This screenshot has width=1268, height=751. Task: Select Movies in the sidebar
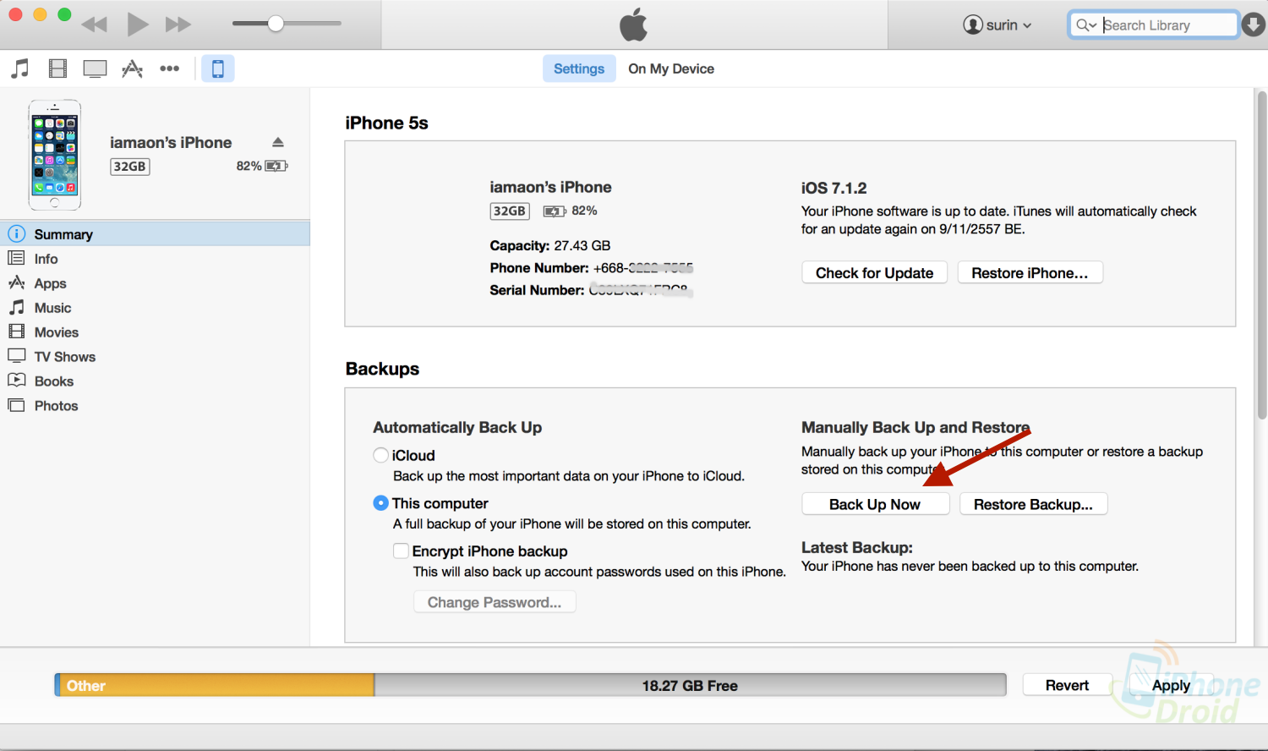click(155, 332)
